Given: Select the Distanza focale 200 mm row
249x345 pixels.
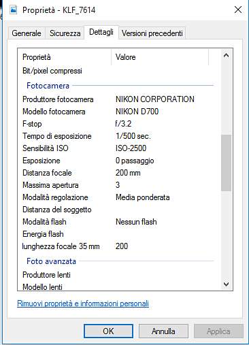Looking at the screenshot, I should point(119,173).
